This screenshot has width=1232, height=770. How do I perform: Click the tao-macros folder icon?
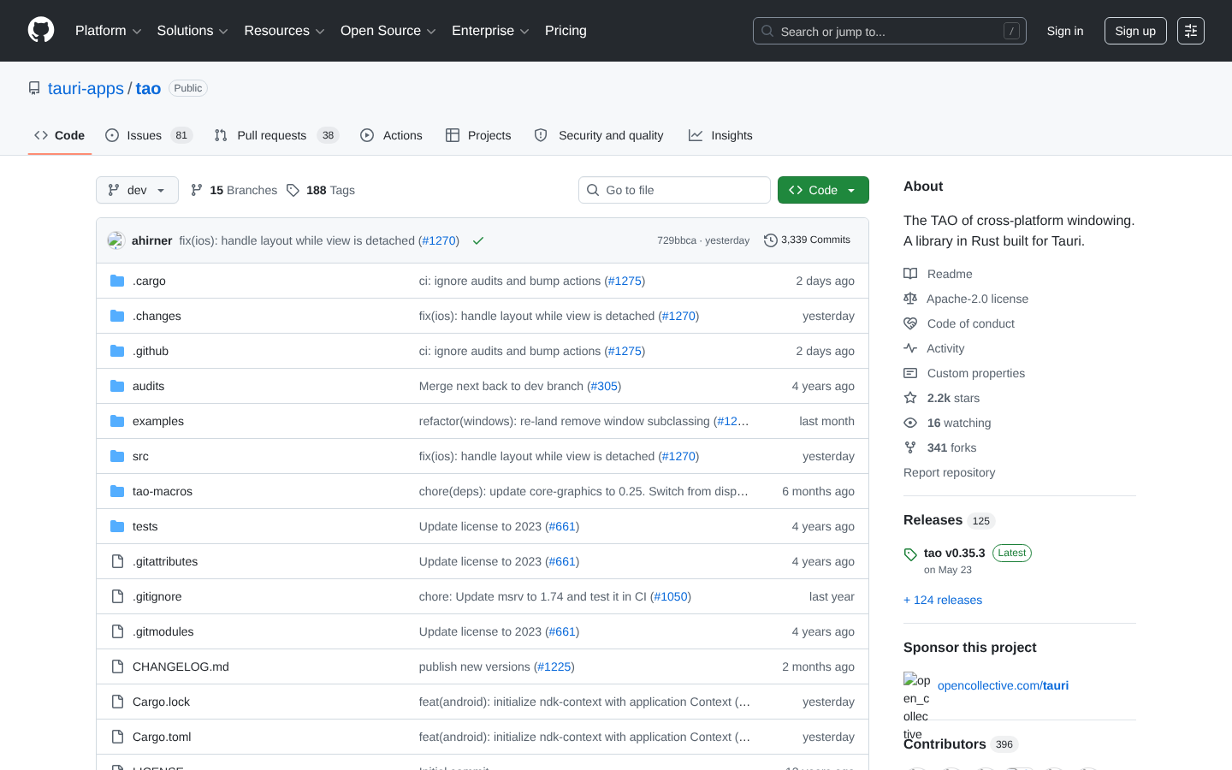tap(117, 491)
